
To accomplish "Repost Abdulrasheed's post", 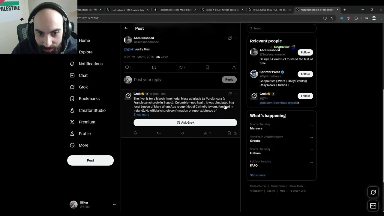I will click(154, 67).
